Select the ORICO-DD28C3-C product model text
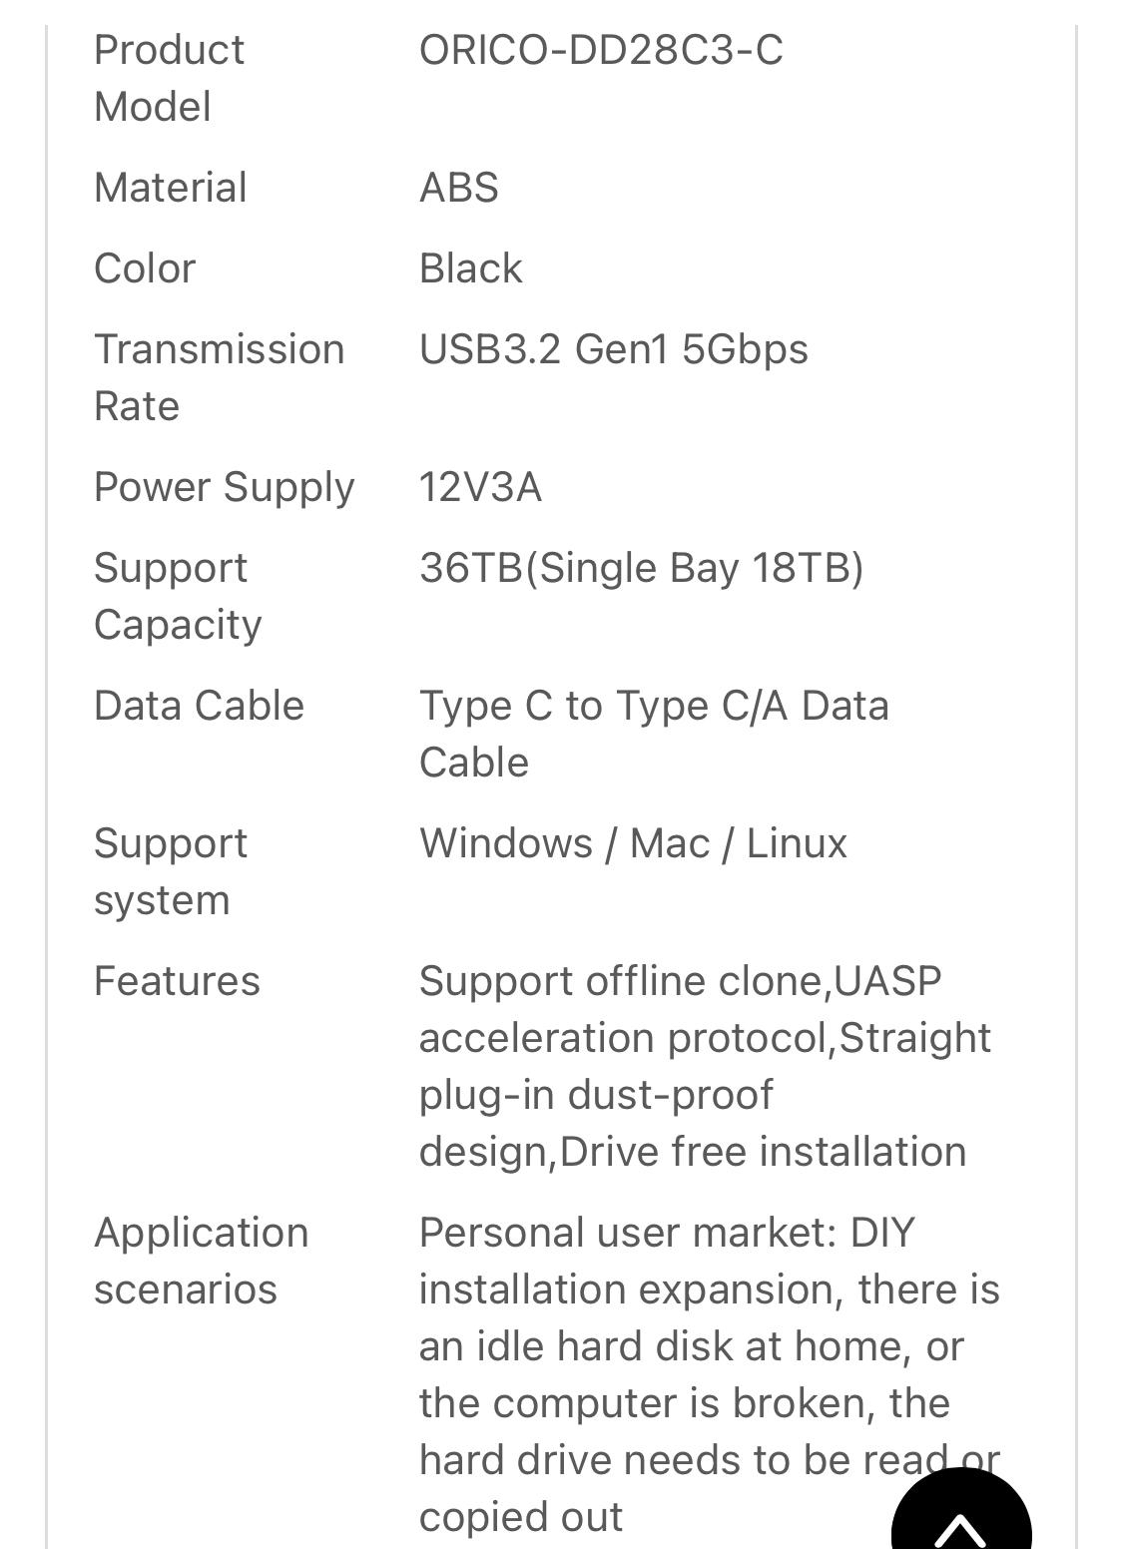Screen dimensions: 1123x1549 coord(601,50)
